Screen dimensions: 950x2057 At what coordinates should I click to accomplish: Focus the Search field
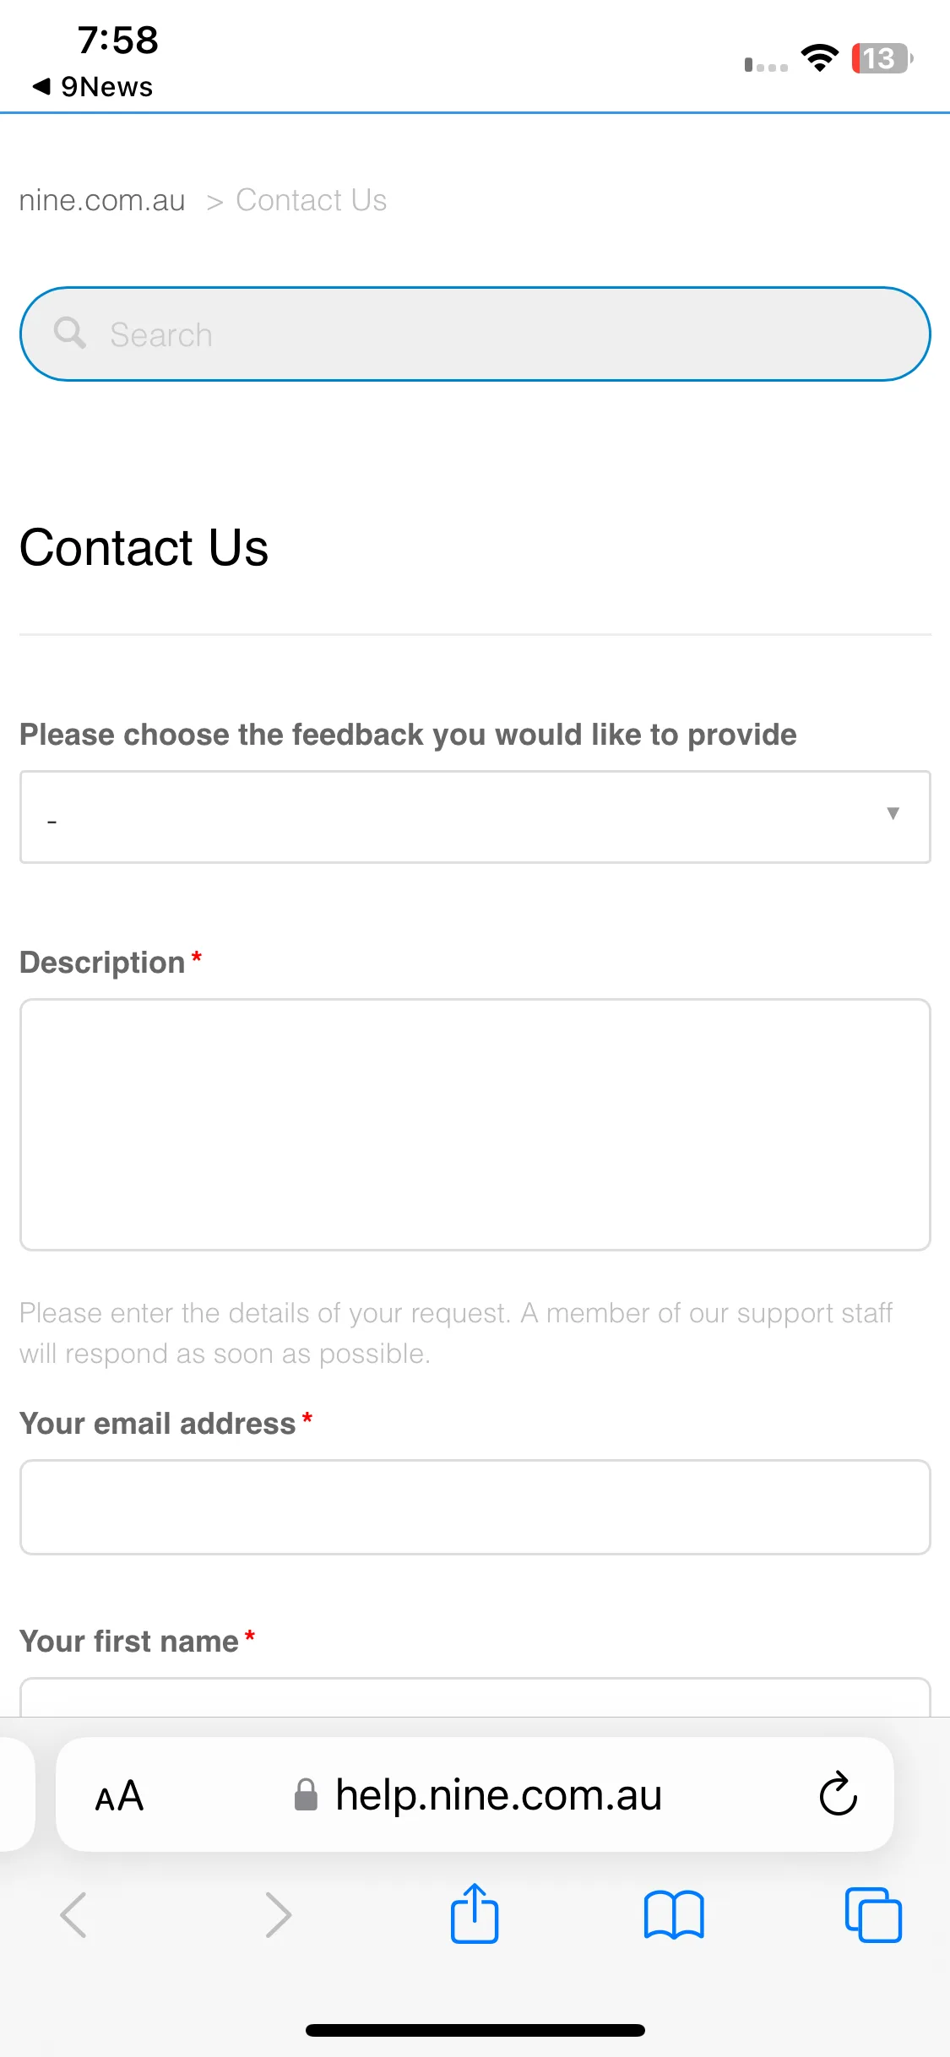pyautogui.click(x=475, y=334)
